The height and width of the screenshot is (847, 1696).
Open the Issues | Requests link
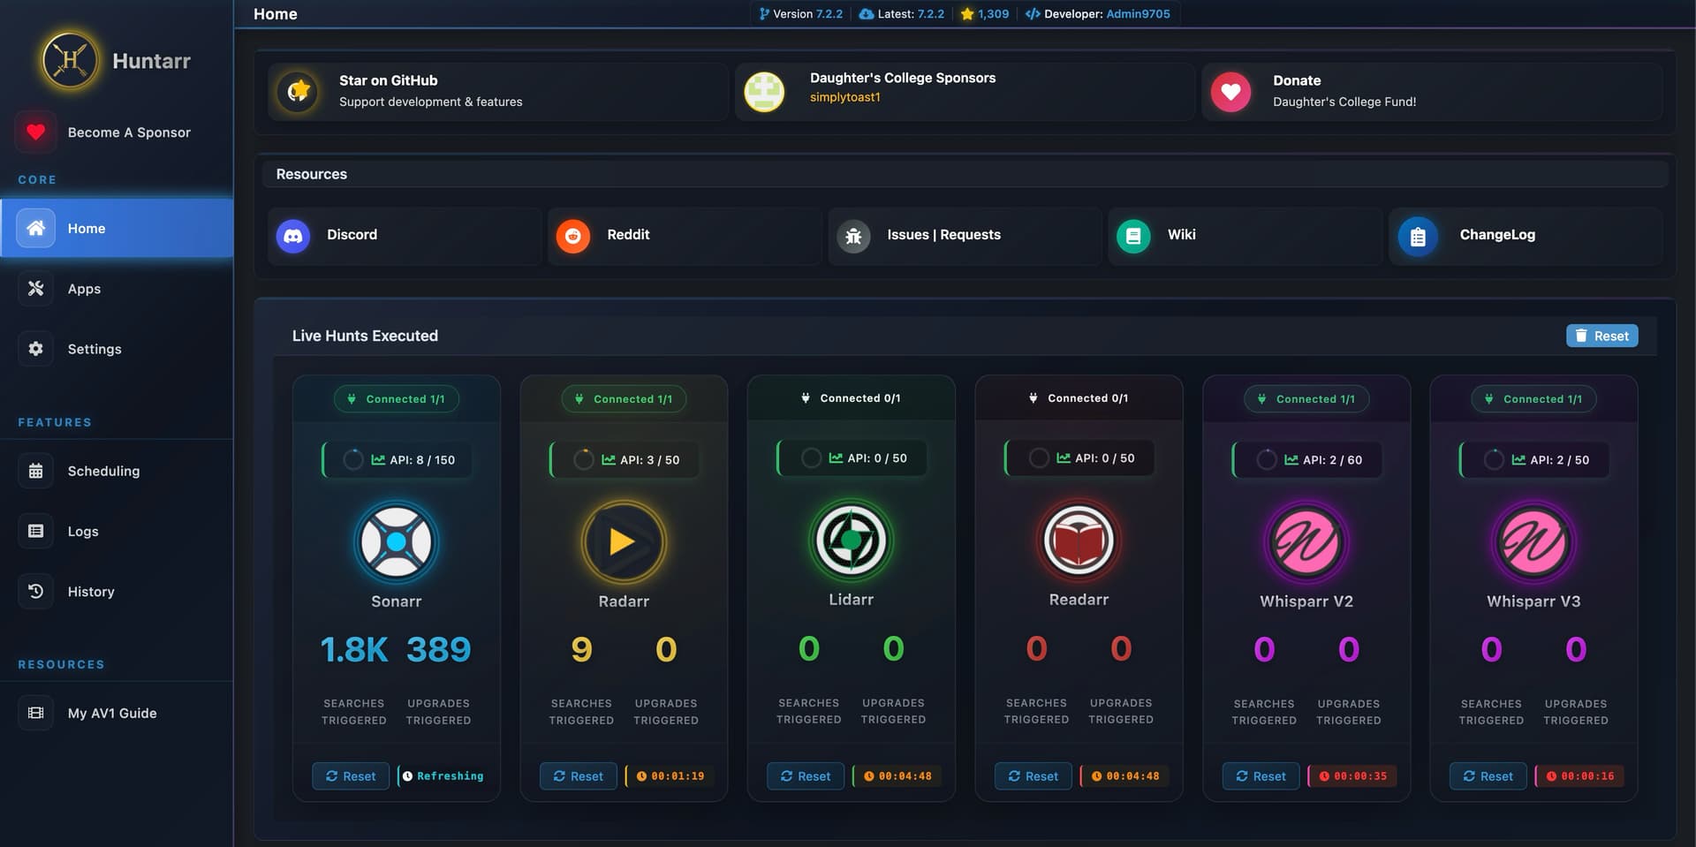(965, 236)
